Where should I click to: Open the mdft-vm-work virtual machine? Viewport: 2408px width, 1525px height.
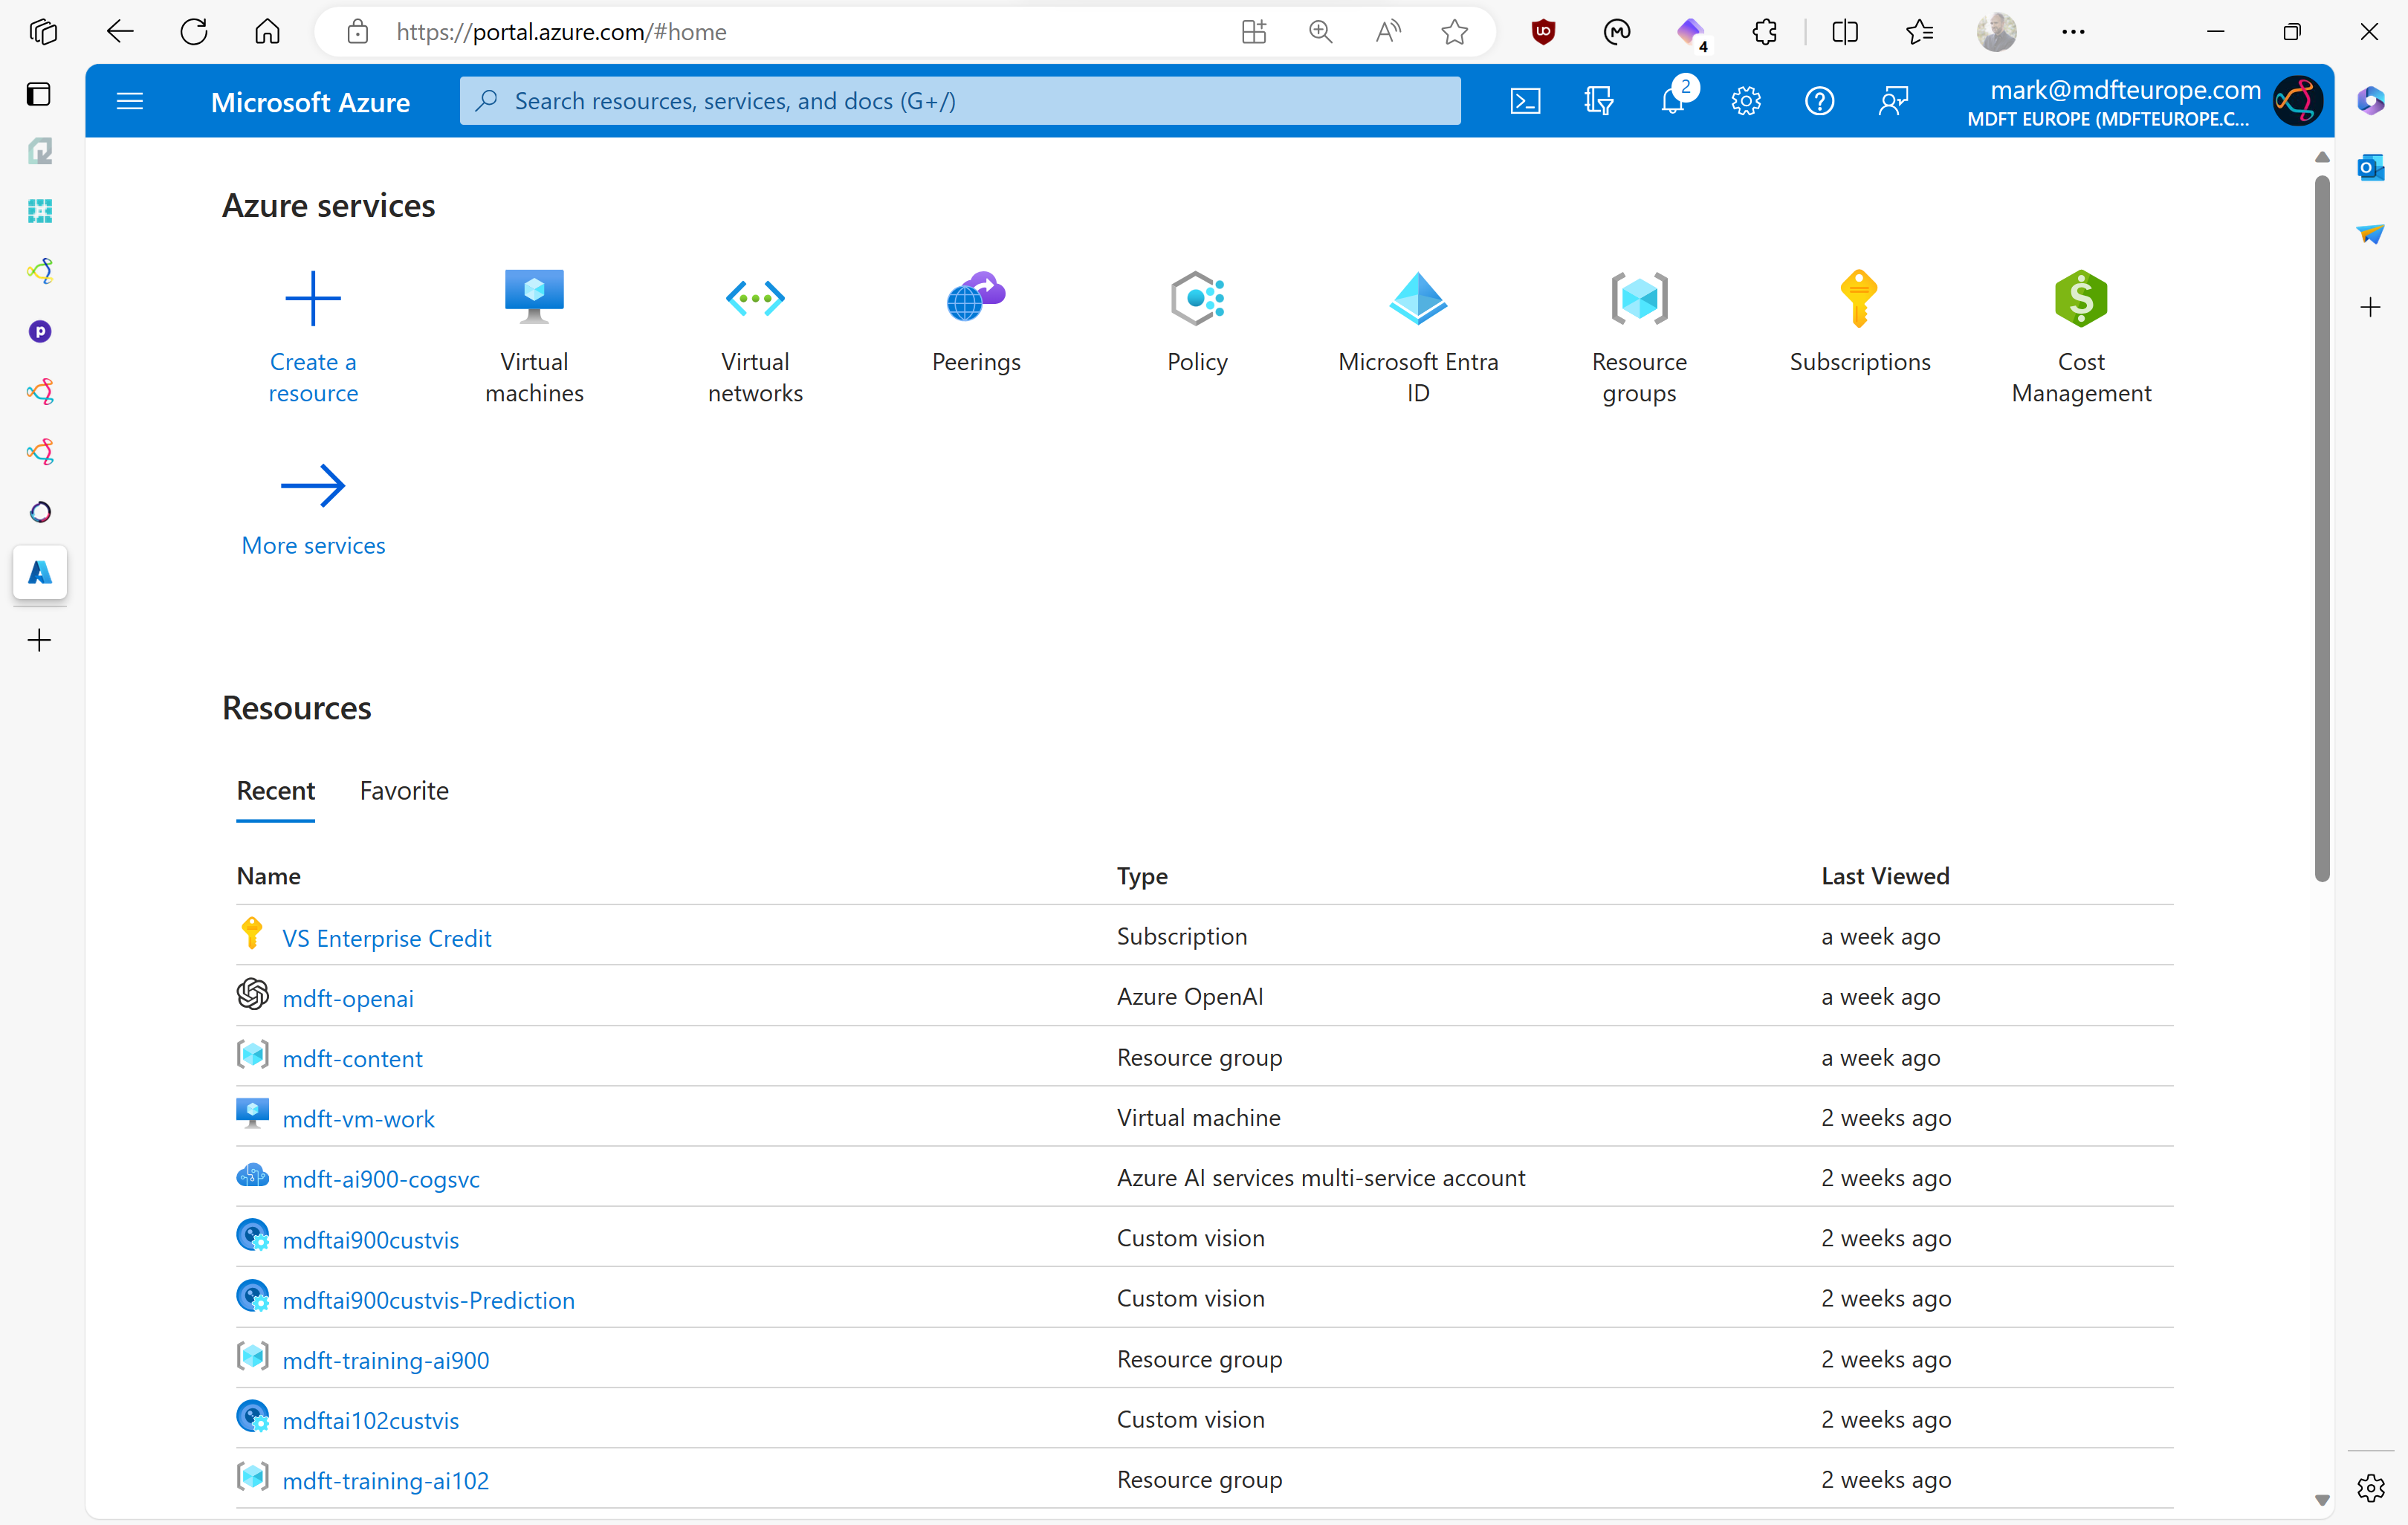pos(360,1118)
